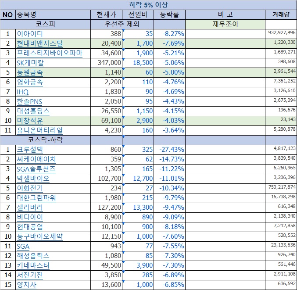
Task: Select the 16,738,298 volume cell
Action: coord(281,198)
